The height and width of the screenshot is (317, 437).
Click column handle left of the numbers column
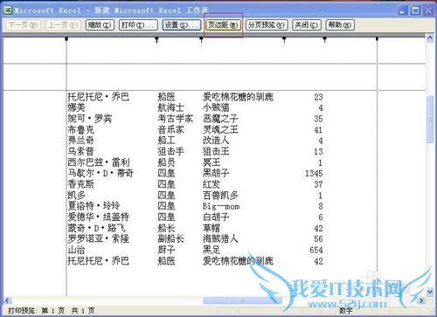point(284,38)
